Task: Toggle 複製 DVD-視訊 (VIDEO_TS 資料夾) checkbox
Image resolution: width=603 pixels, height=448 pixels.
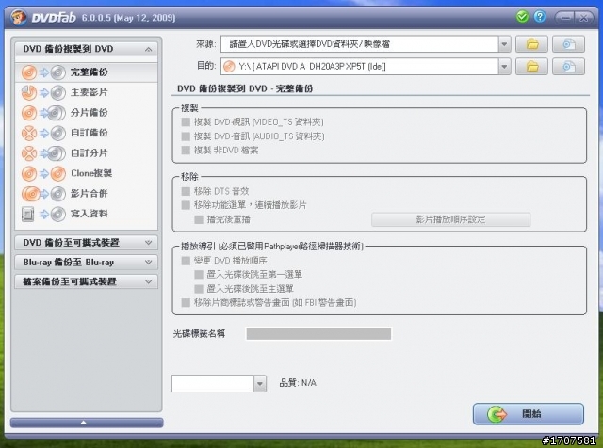Action: pyautogui.click(x=187, y=122)
